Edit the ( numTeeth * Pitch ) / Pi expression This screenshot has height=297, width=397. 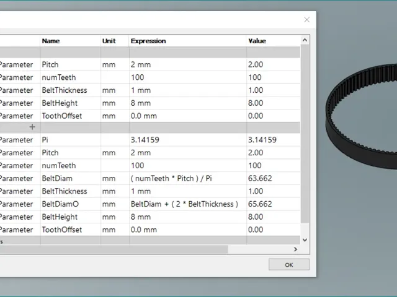coord(187,179)
